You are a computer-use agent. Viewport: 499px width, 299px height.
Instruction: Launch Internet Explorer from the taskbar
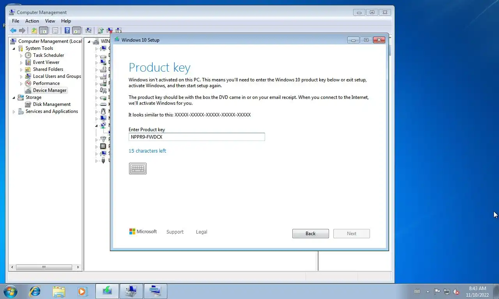pos(35,291)
